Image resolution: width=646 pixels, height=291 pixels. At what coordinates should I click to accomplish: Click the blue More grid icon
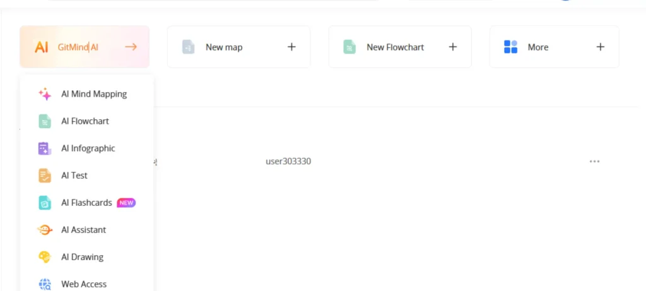pos(510,47)
